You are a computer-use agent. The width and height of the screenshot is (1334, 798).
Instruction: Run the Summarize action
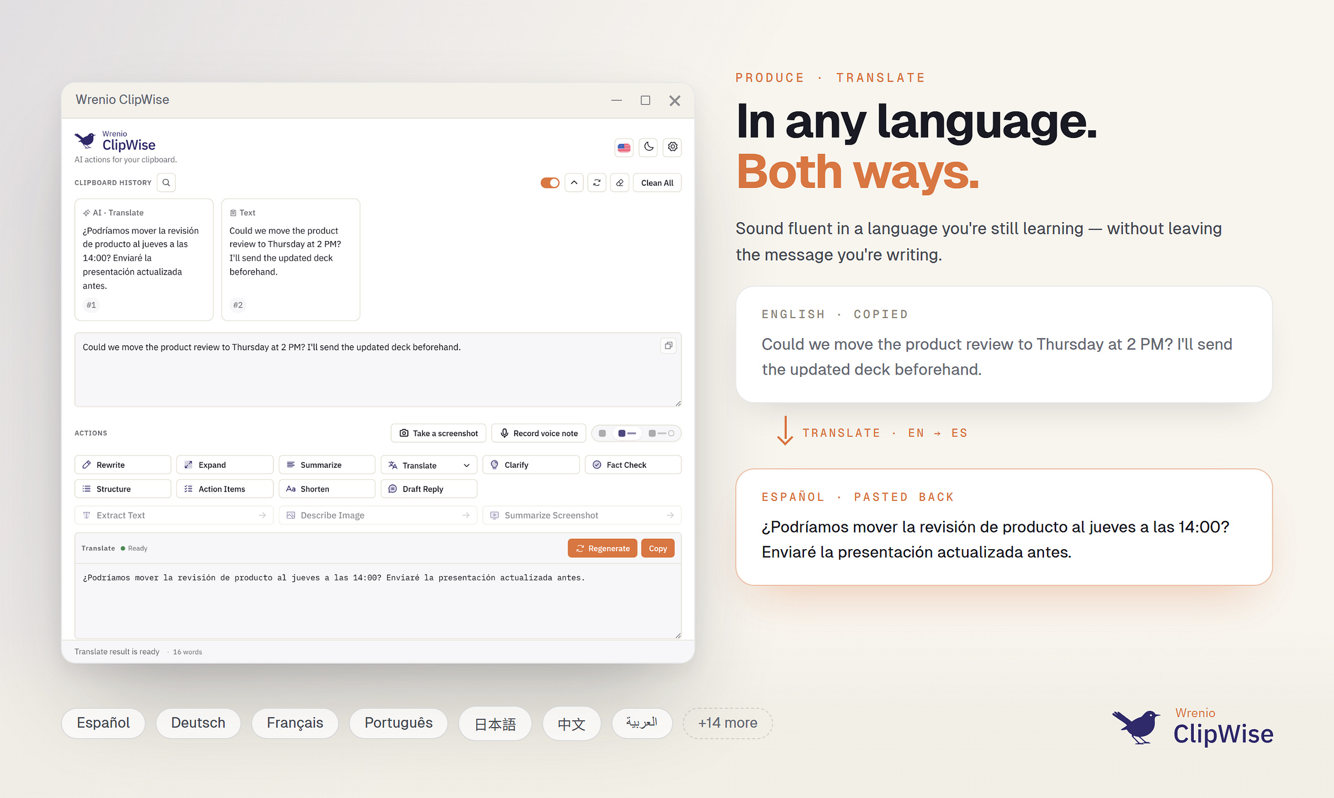click(327, 465)
